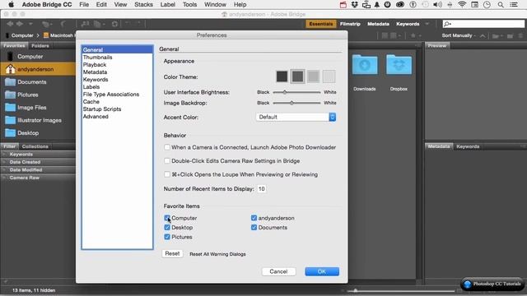The image size is (527, 296).
Task: Click the Reveal Recent File icon in toolbar
Action: (46, 24)
